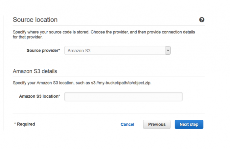Focus the Amazon S3 location field
Viewport: 230px width, 149px height.
[x=124, y=97]
